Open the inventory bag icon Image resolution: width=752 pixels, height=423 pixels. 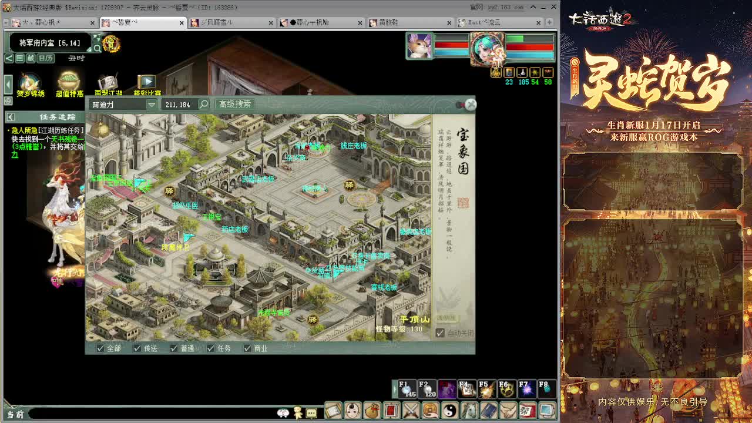pos(372,411)
